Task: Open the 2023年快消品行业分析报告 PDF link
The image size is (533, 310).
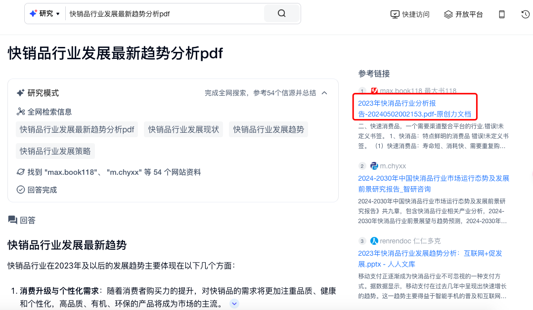Action: tap(414, 108)
